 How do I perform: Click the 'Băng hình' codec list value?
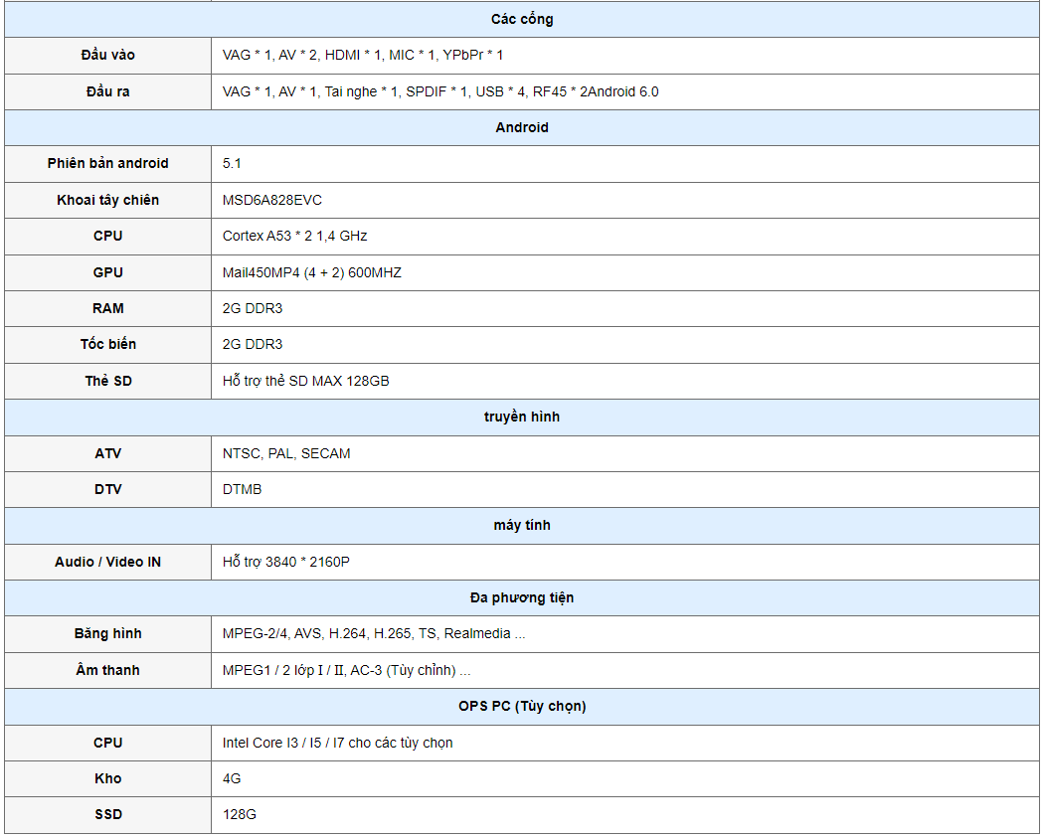374,633
